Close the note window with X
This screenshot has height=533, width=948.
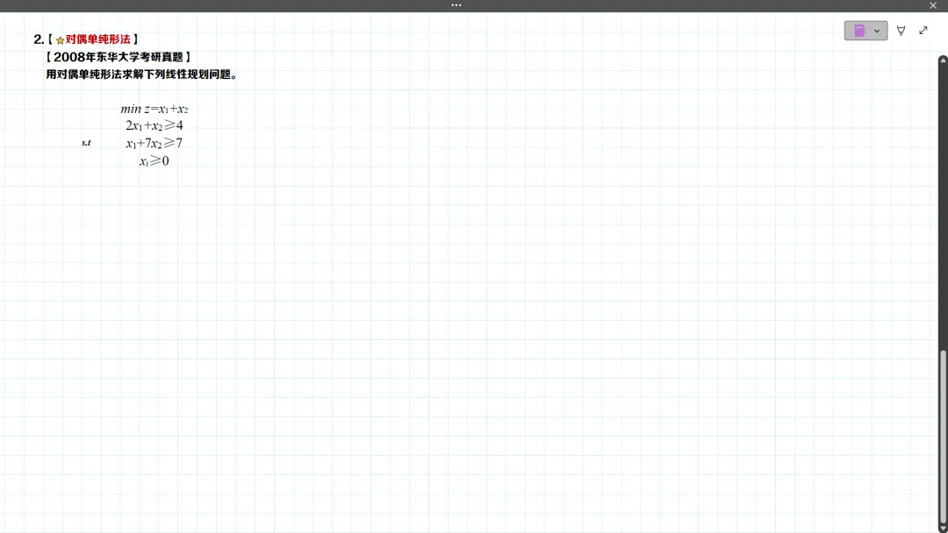pos(933,5)
